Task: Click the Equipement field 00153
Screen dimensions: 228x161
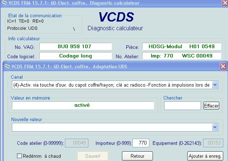Action: (x=213, y=143)
